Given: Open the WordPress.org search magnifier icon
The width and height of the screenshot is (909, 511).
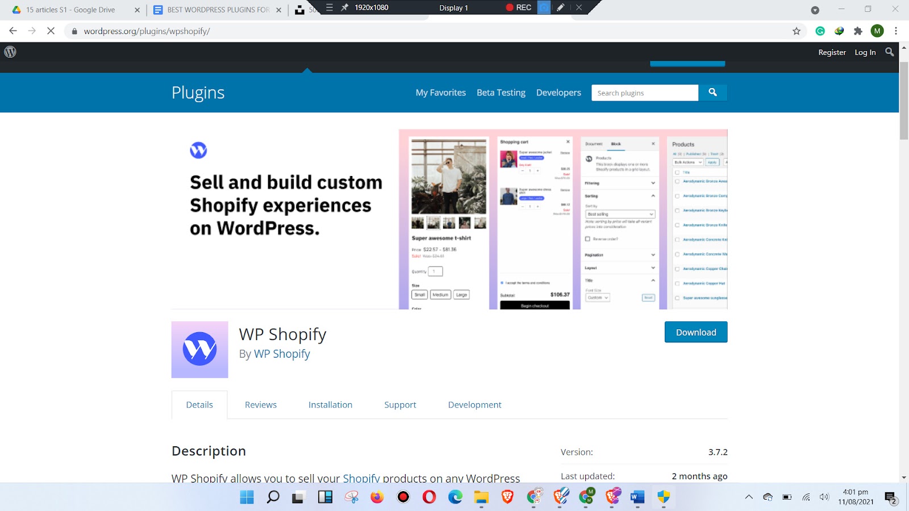Looking at the screenshot, I should [x=890, y=52].
